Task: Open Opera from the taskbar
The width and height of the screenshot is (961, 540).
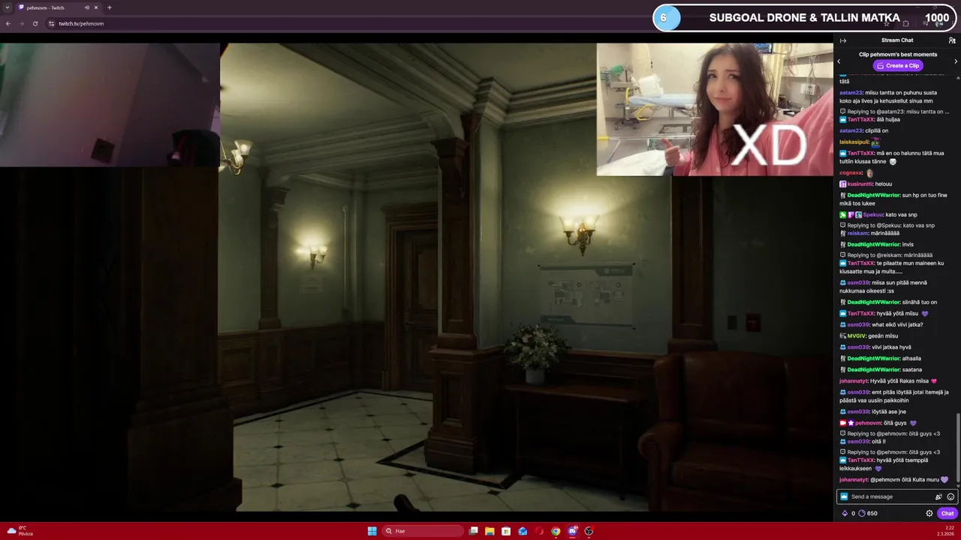Action: pyautogui.click(x=539, y=531)
